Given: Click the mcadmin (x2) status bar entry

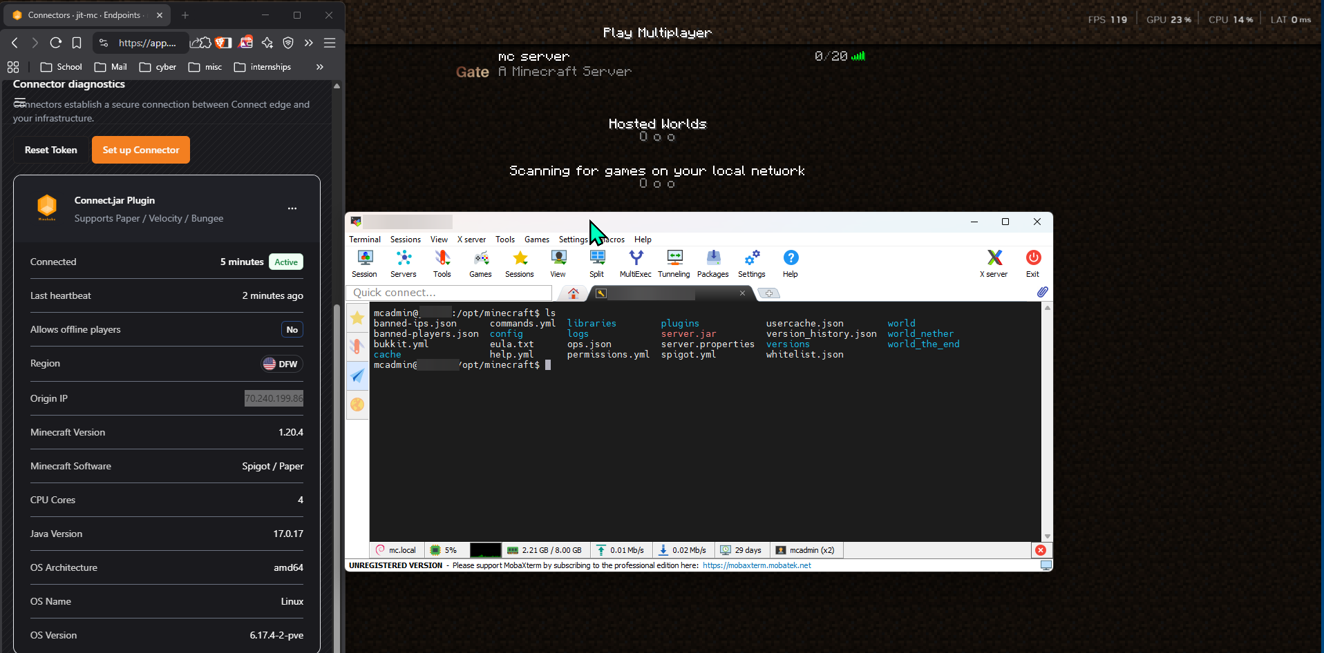Looking at the screenshot, I should [x=806, y=550].
